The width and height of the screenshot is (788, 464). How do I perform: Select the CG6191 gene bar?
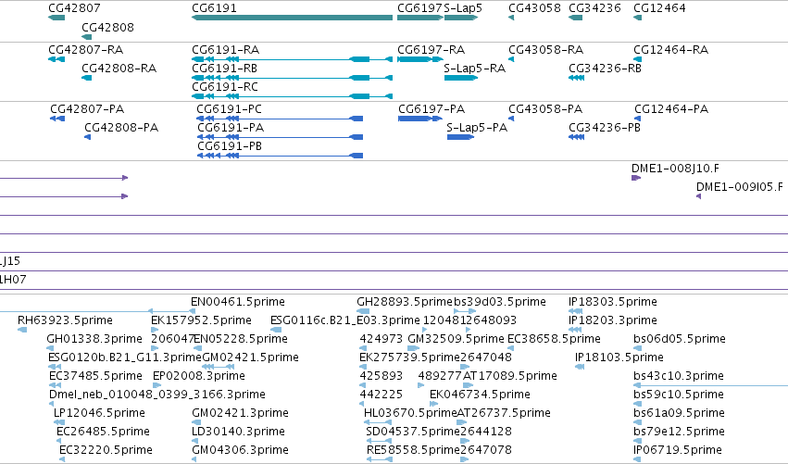point(292,18)
